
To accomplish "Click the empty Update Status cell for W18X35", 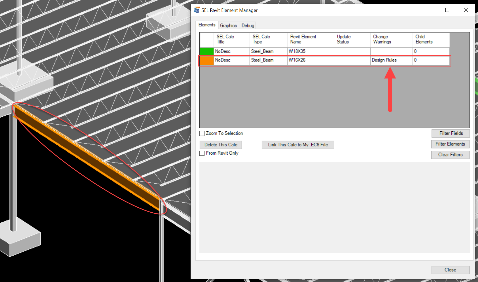I will pyautogui.click(x=352, y=51).
